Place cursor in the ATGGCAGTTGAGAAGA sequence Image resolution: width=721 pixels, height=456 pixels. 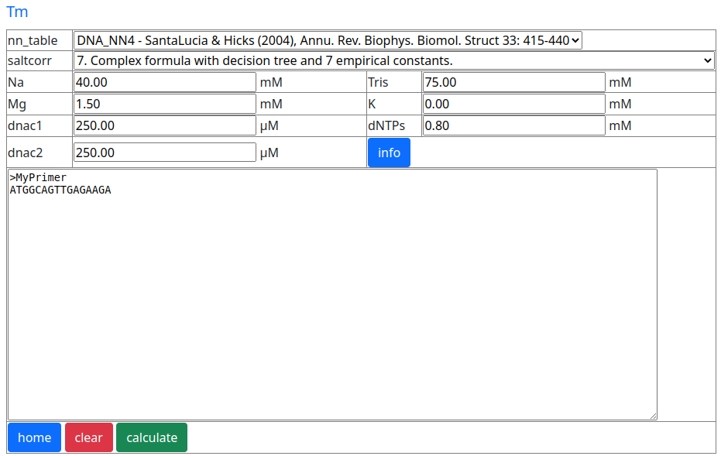tap(60, 190)
